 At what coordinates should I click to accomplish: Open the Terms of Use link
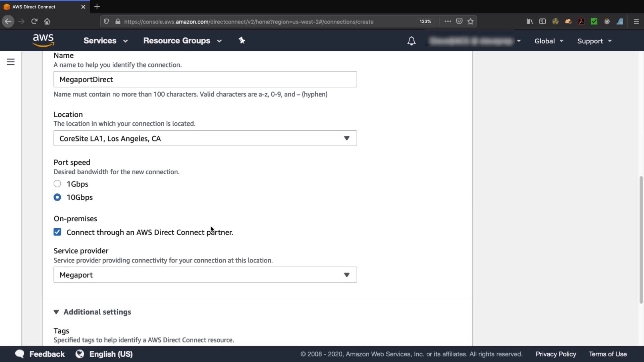pos(607,354)
